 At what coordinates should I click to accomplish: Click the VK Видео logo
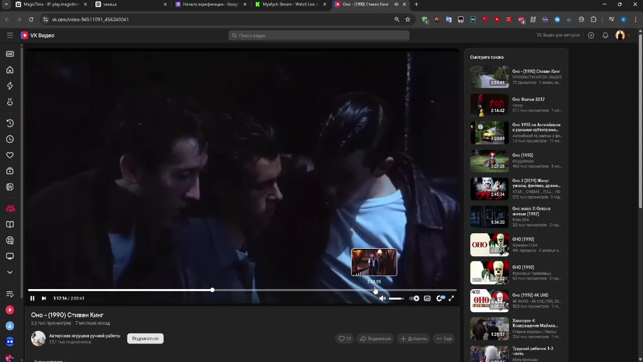[38, 35]
